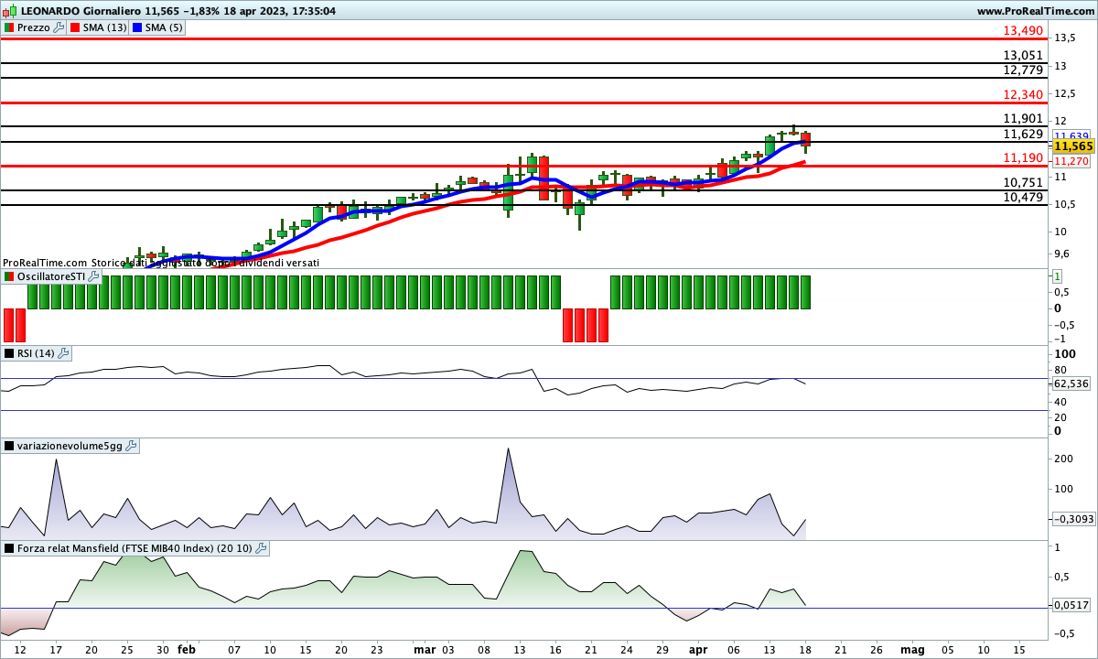Select the variazionevolume5gg panel label
This screenshot has width=1098, height=659.
[70, 446]
